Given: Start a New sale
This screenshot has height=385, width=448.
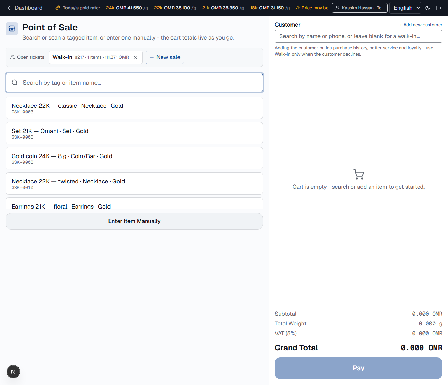Looking at the screenshot, I should 165,57.
